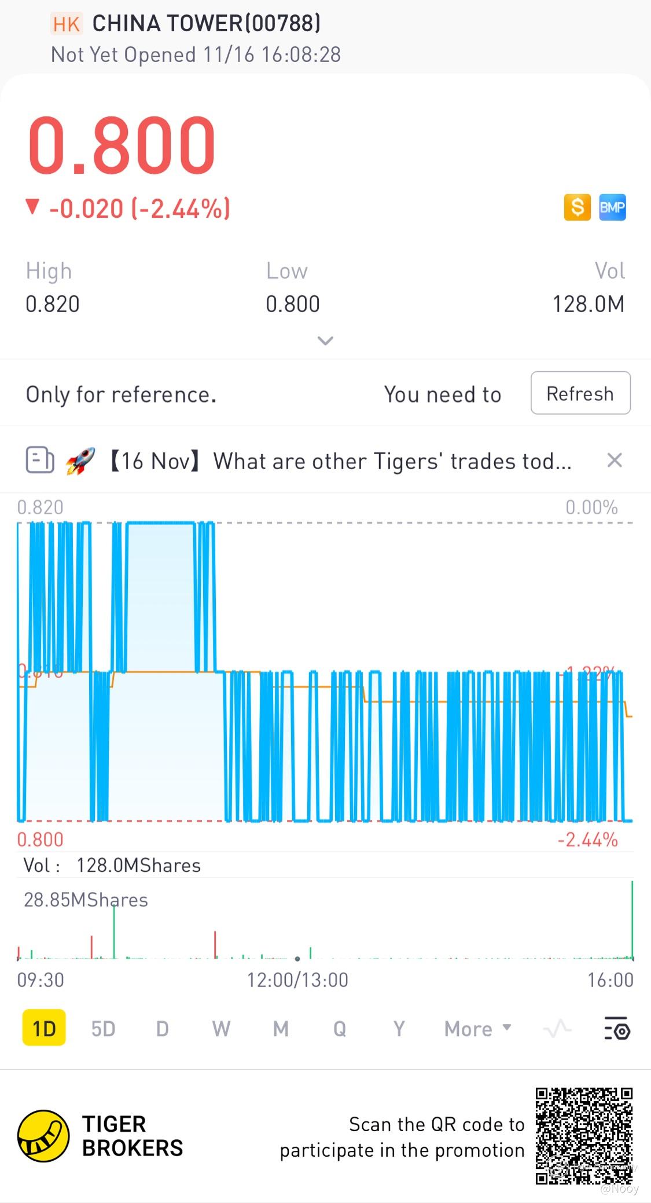
Task: Open chart settings icon at bottom right
Action: point(617,1029)
